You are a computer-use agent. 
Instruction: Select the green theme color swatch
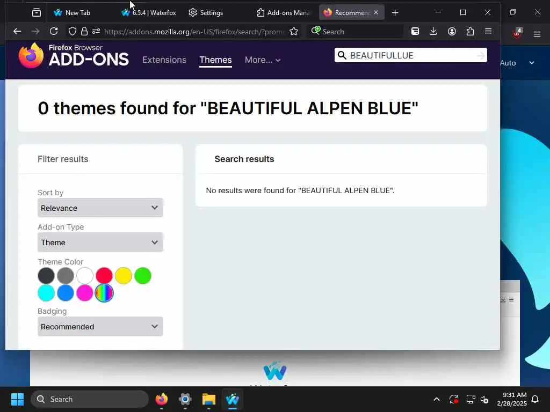click(x=143, y=276)
